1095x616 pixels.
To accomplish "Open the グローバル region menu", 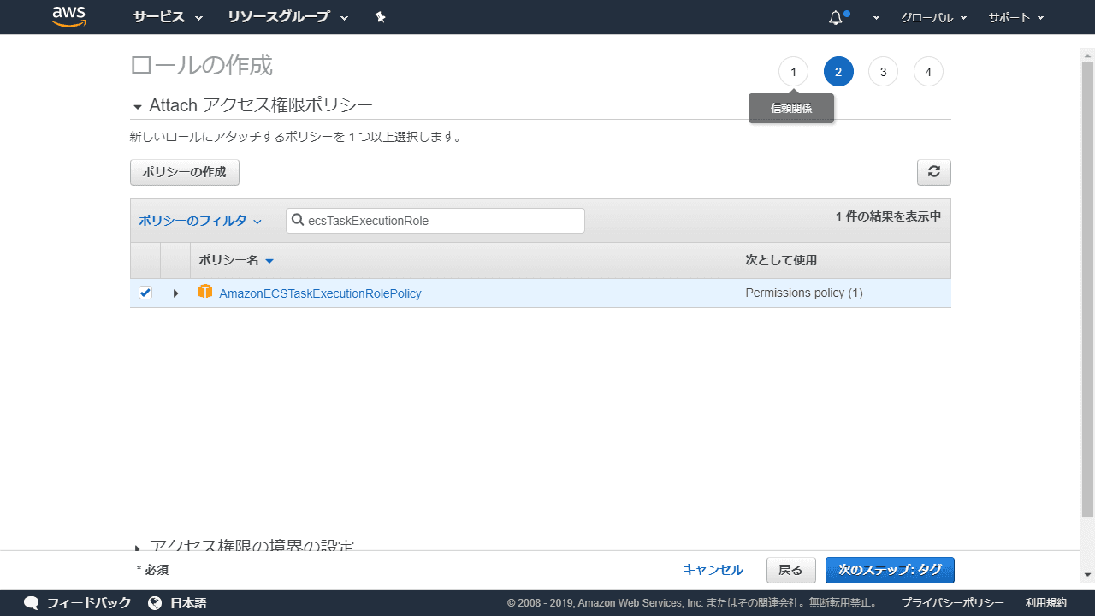I will point(933,17).
